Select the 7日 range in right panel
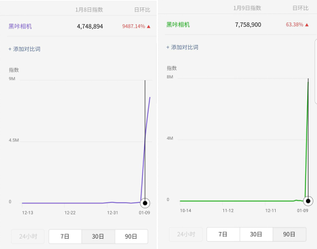The image size is (317, 249). pyautogui.click(x=223, y=234)
